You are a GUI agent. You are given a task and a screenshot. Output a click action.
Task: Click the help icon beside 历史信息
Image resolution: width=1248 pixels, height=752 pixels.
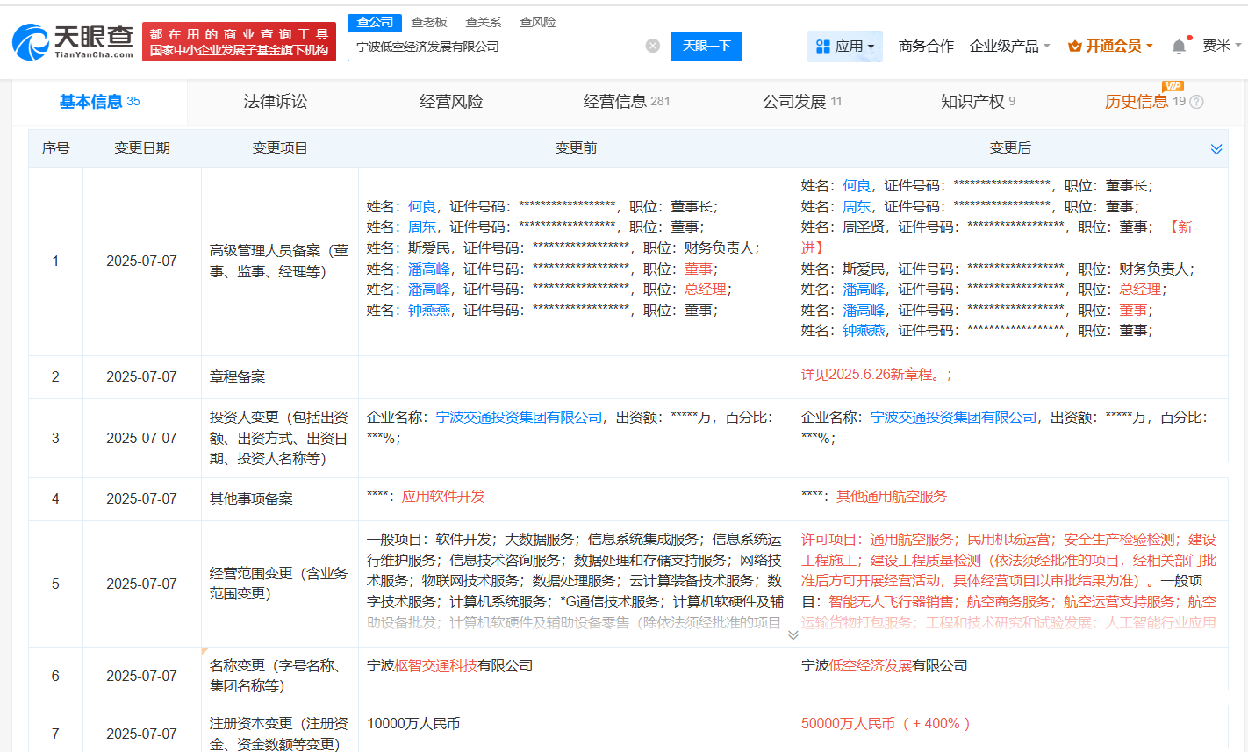click(x=1196, y=102)
